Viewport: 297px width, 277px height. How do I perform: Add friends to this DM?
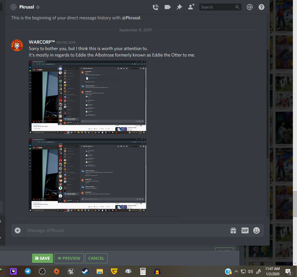[x=191, y=7]
